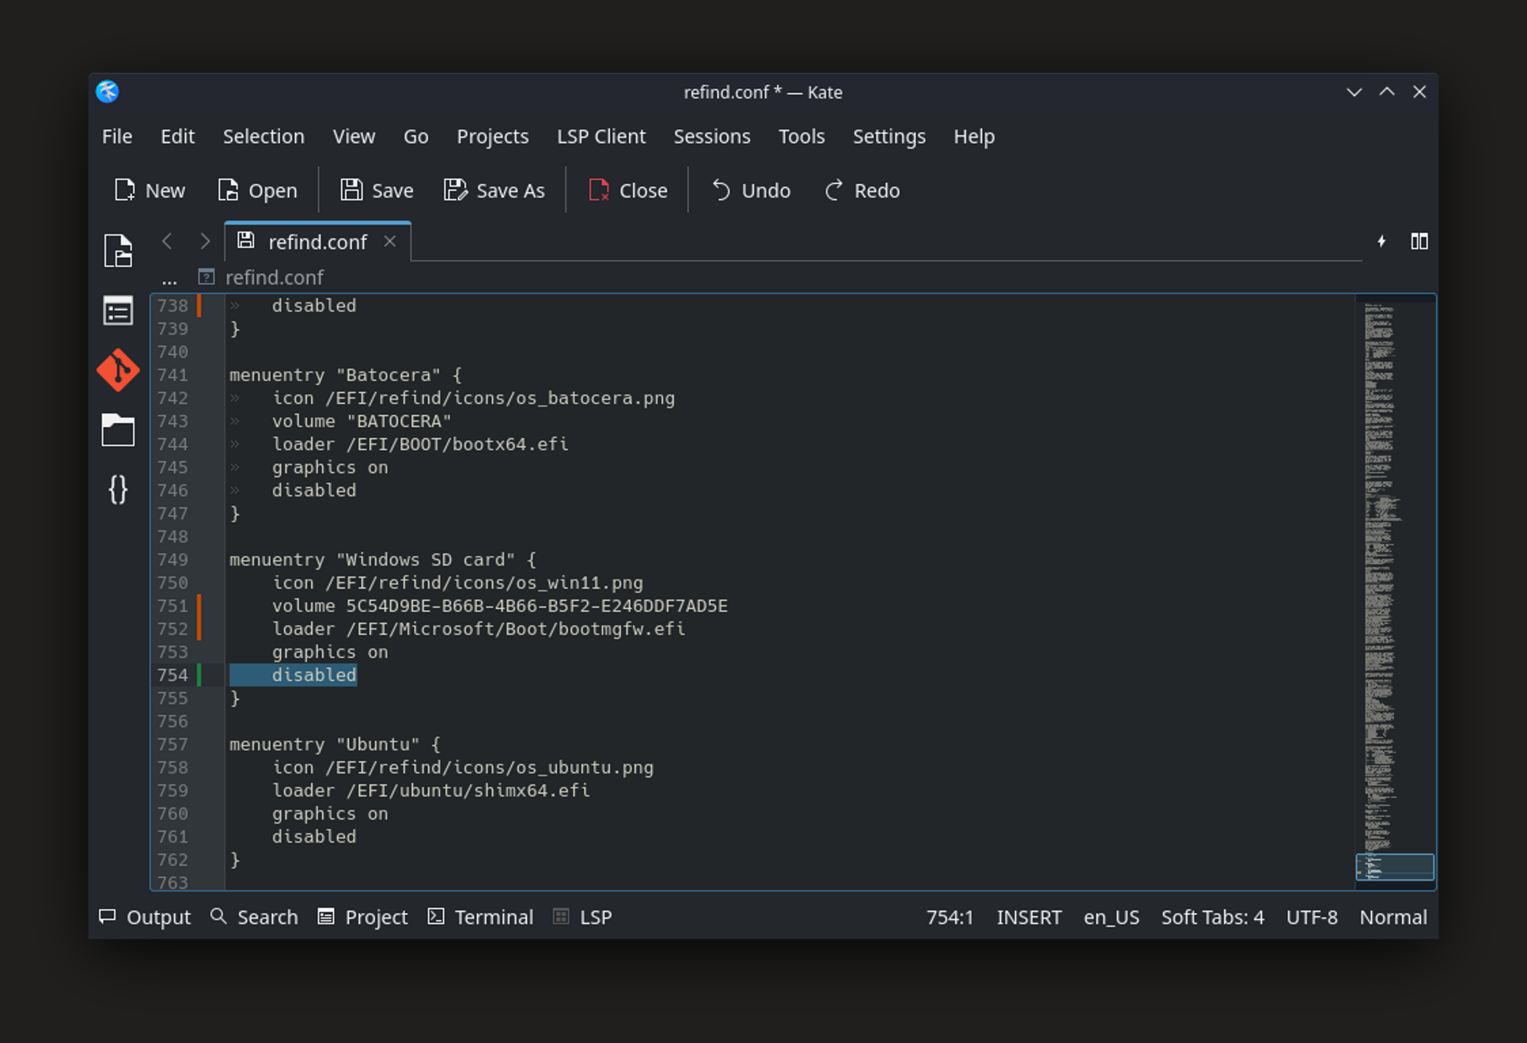Toggle INSERT mode in status bar
The height and width of the screenshot is (1043, 1527).
1028,917
